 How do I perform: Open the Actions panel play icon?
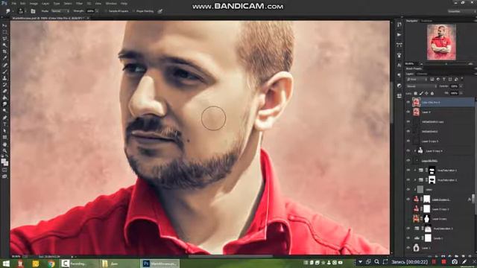point(399,35)
